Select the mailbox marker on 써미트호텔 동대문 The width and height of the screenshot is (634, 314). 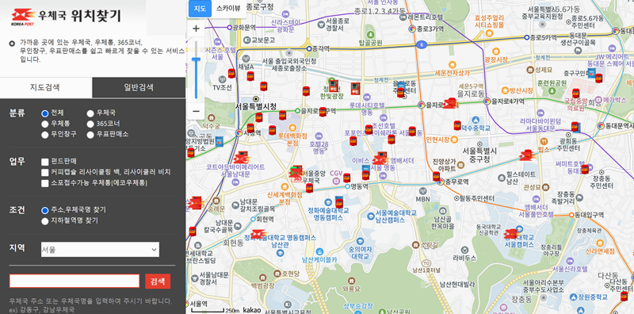point(584,169)
